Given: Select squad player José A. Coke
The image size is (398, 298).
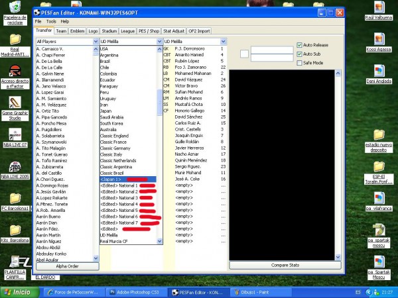Looking at the screenshot, I should click(x=194, y=179).
